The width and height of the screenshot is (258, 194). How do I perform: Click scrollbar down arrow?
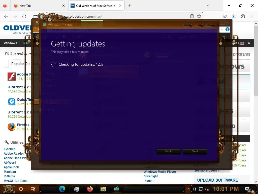click(256, 182)
